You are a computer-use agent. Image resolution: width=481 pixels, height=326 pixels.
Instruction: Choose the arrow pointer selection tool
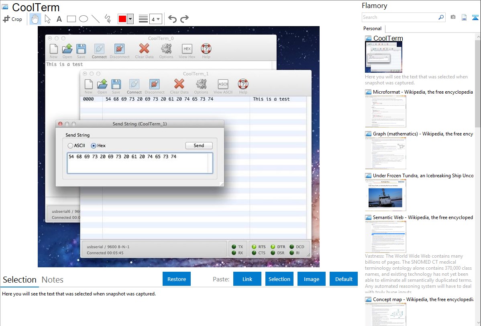pos(47,19)
